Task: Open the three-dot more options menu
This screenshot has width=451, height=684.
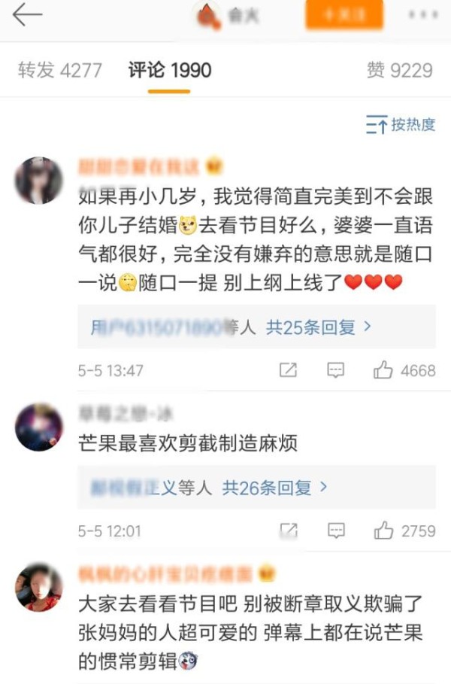Action: (x=422, y=15)
